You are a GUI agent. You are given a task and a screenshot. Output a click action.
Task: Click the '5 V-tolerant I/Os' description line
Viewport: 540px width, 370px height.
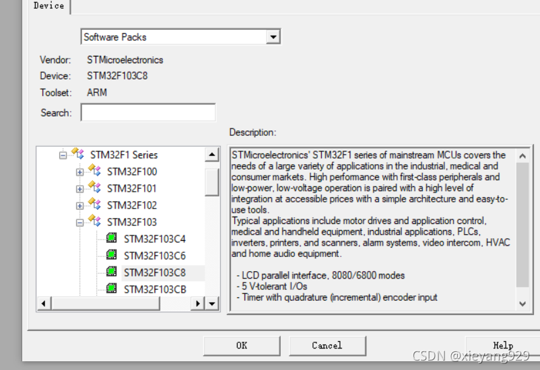(x=272, y=287)
